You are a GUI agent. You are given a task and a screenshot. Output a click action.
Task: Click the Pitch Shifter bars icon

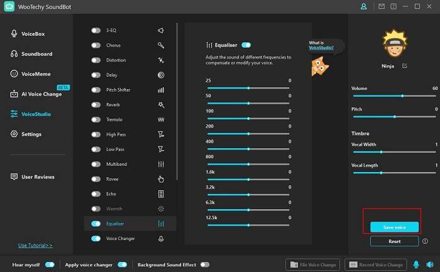point(161,90)
